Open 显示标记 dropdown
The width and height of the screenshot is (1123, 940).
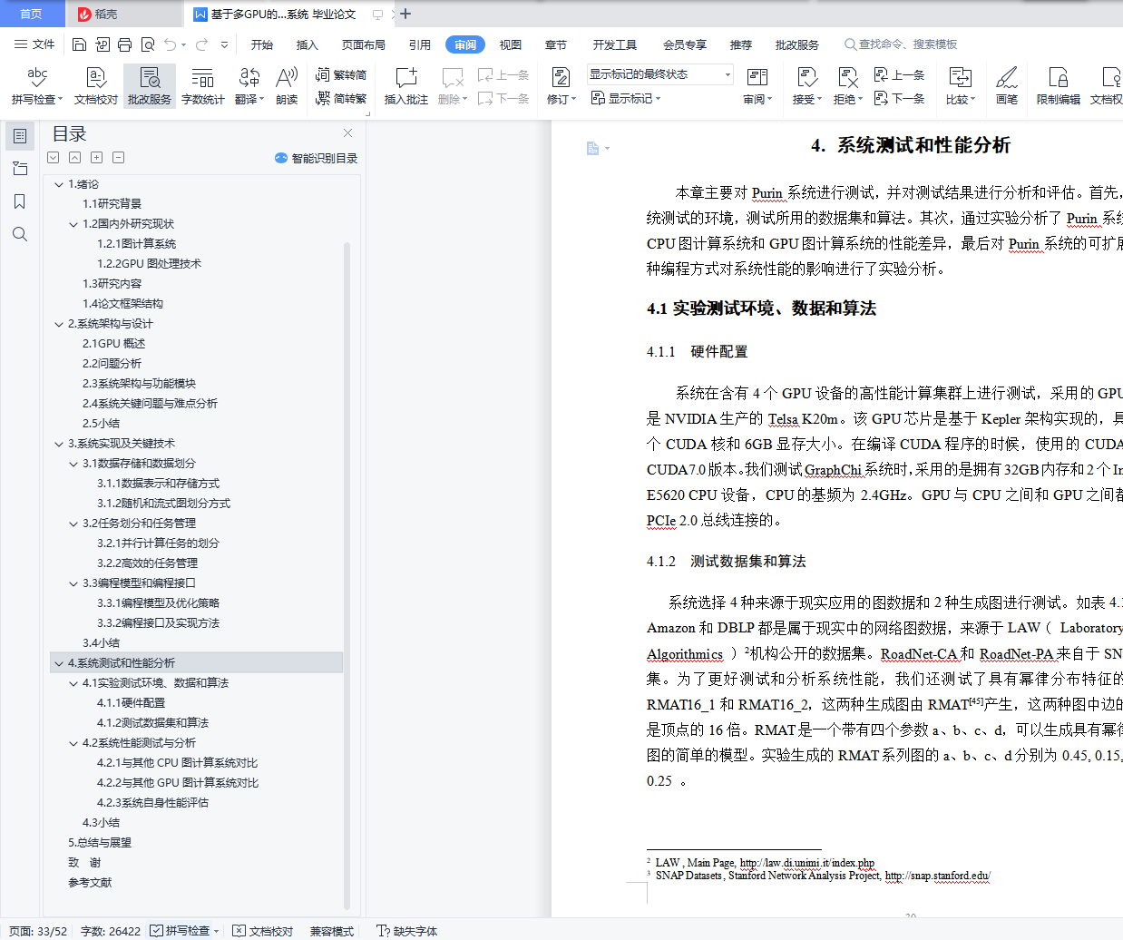[626, 98]
